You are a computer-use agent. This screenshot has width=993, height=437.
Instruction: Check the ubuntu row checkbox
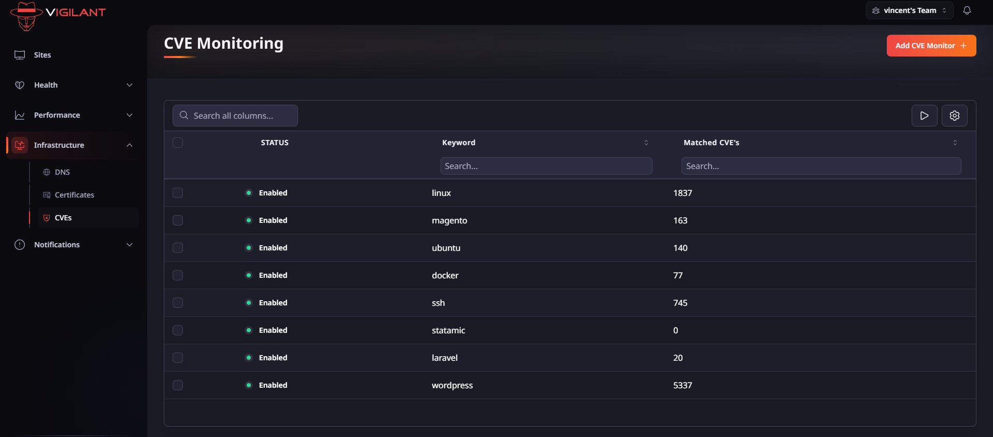point(178,248)
